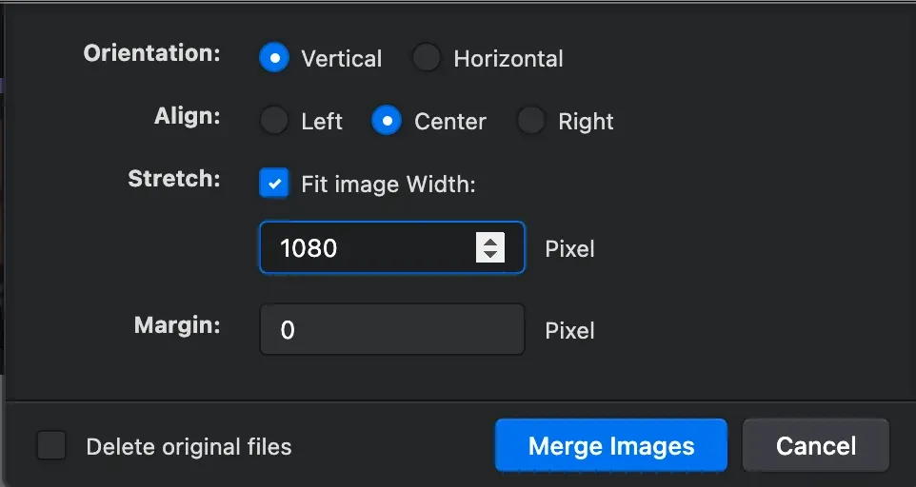Click the Margin: label
916x487 pixels.
[178, 325]
